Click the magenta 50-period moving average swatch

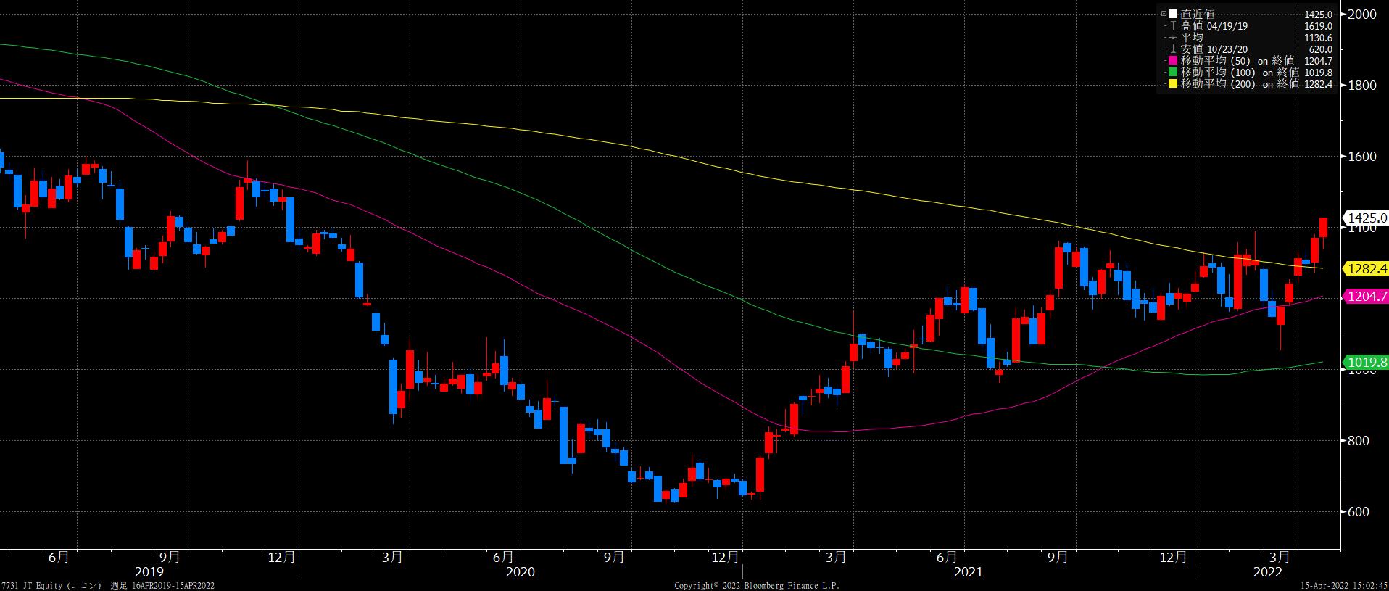tap(1174, 61)
